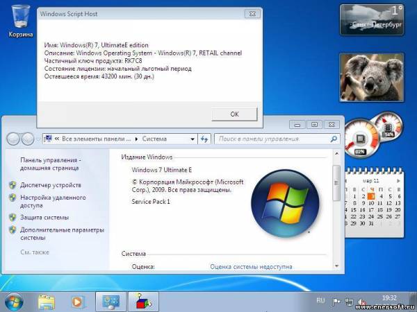Open the Start menu orb

coord(14,302)
